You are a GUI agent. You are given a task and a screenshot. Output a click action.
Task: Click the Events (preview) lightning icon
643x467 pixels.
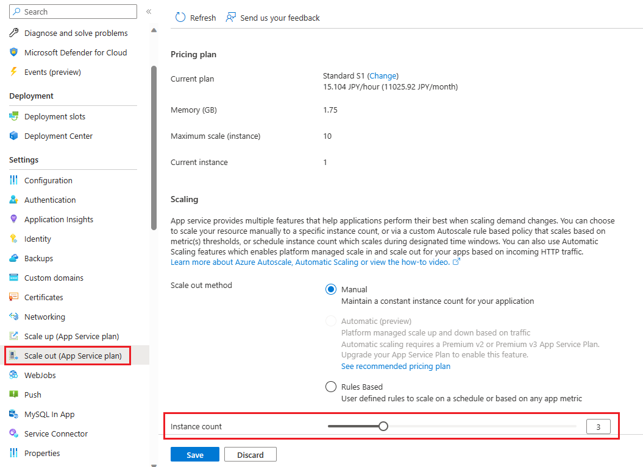point(14,72)
